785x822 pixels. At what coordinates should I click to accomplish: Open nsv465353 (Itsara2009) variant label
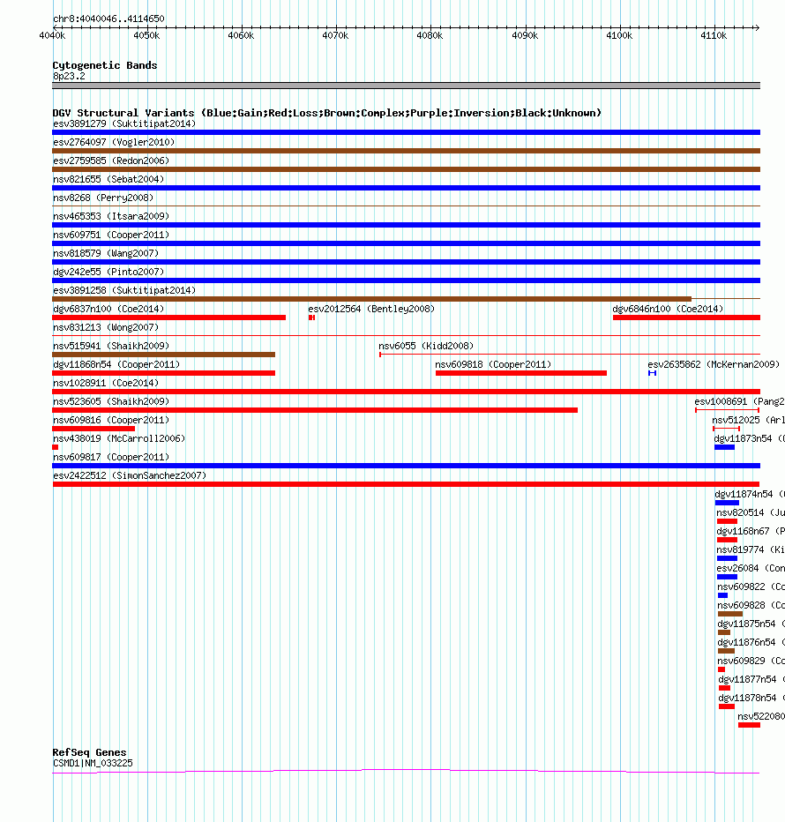tap(111, 216)
